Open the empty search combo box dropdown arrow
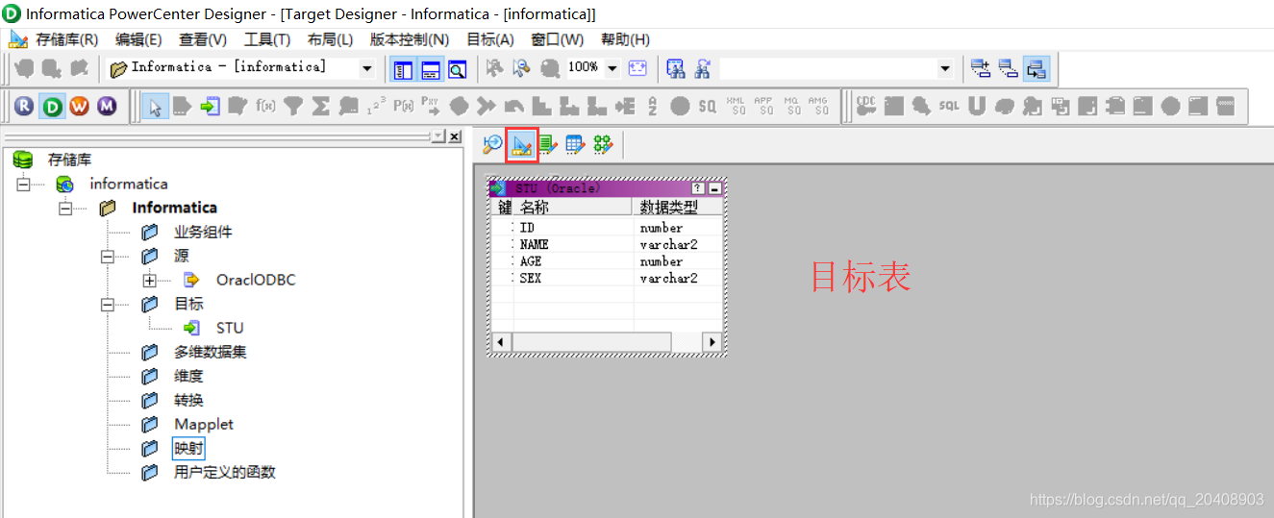The width and height of the screenshot is (1274, 518). (944, 68)
